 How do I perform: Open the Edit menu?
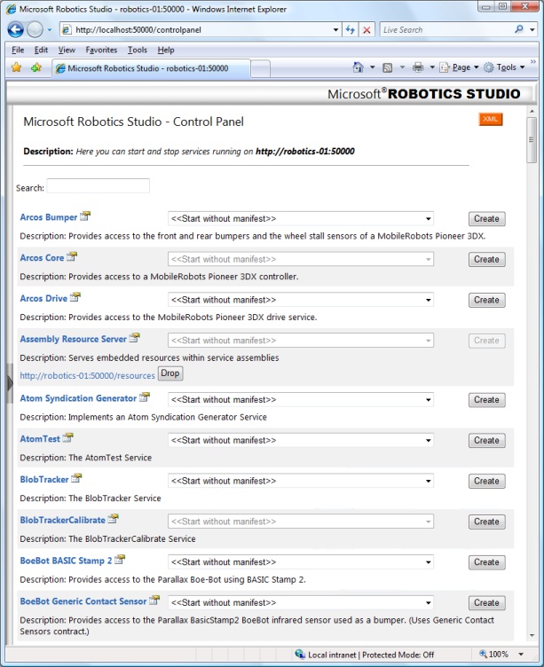coord(41,50)
